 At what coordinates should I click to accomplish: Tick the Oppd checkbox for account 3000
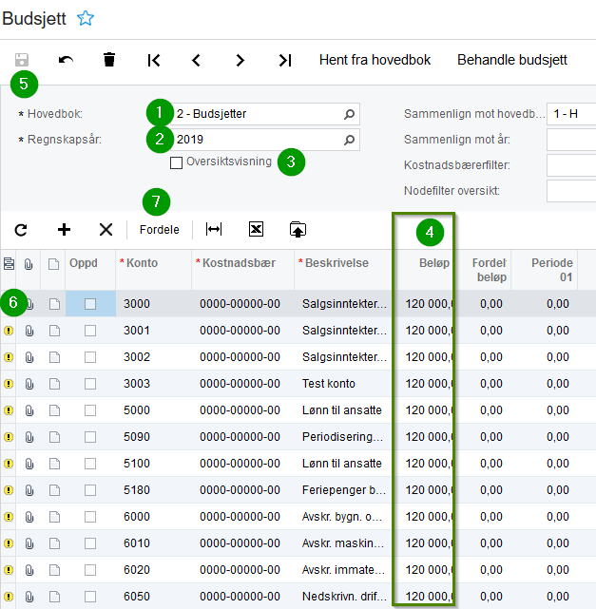click(x=90, y=304)
